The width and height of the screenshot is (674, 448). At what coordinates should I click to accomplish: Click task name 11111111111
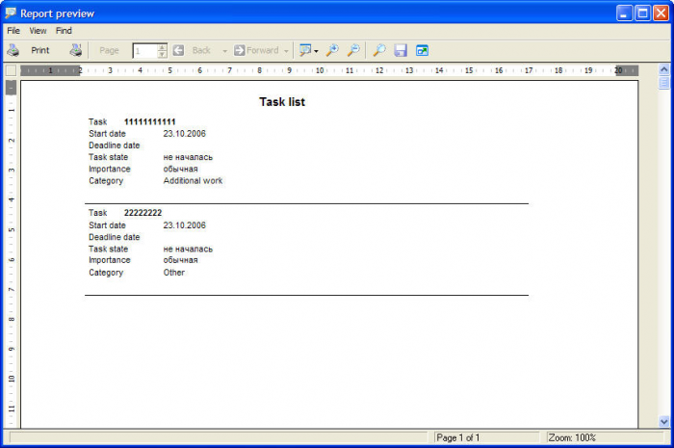coord(149,121)
